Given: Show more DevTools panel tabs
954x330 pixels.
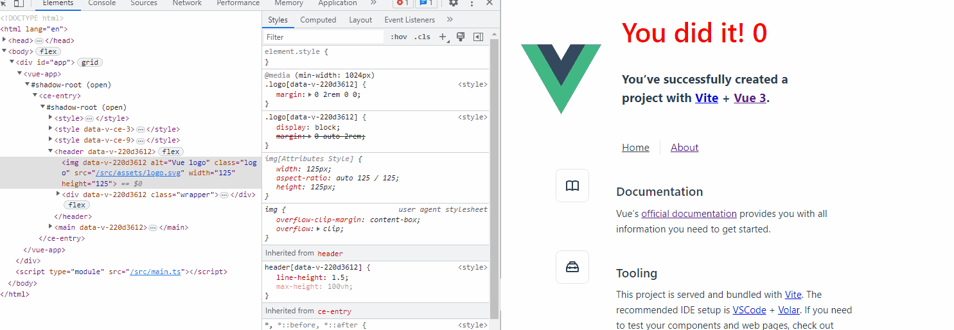Looking at the screenshot, I should [x=374, y=3].
